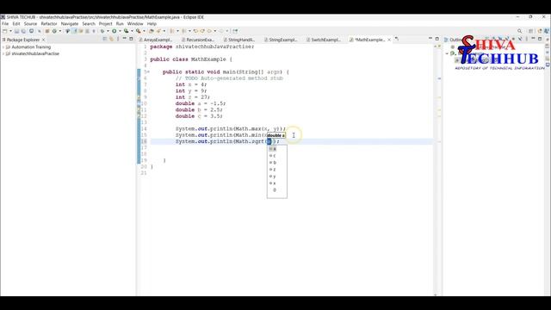Click the Forward navigation arrow icon
Image resolution: width=551 pixels, height=310 pixels.
pos(221,31)
